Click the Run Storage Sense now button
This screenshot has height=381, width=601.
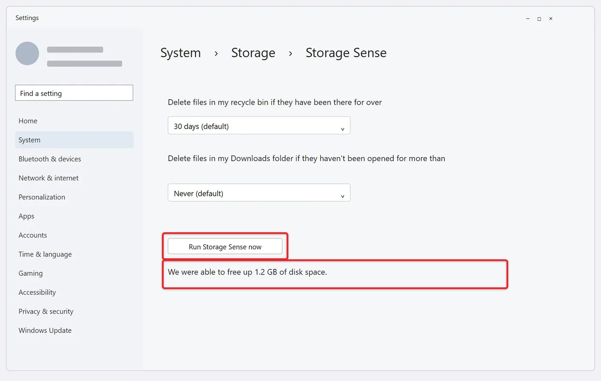(225, 247)
